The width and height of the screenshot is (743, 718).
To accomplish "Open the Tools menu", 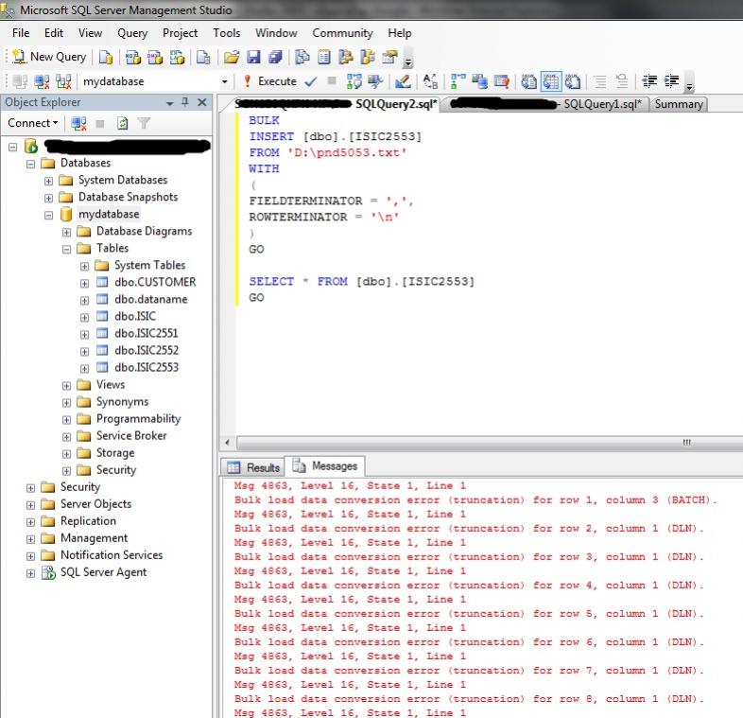I will point(227,33).
